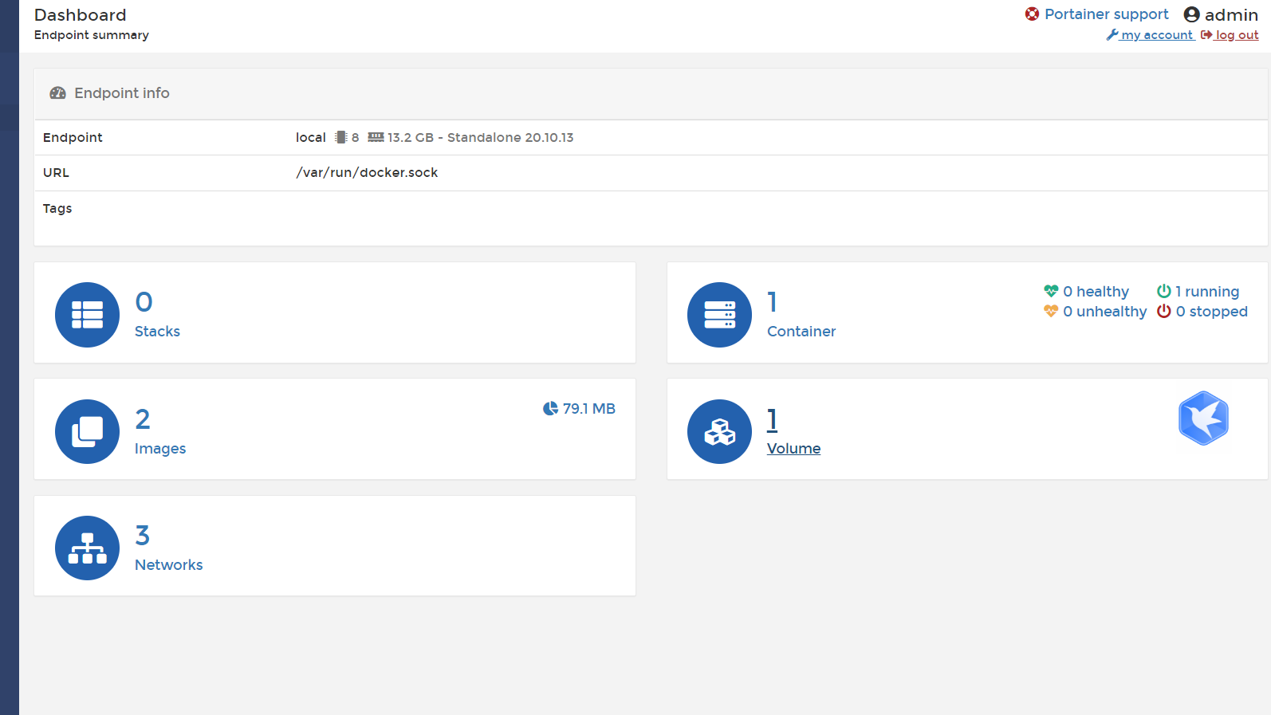The width and height of the screenshot is (1271, 715).
Task: Click the CPU chip icon next to 8
Action: (341, 137)
